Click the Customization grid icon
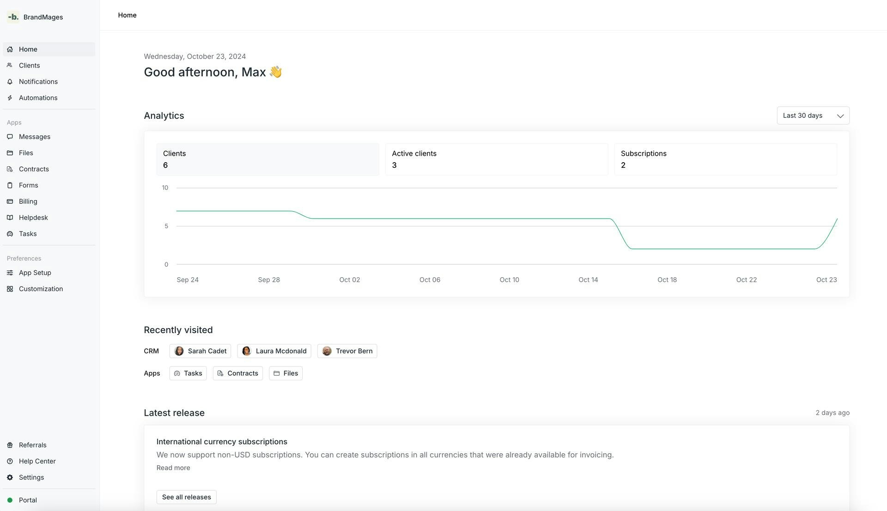Screen dimensions: 887x511 (x=10, y=289)
